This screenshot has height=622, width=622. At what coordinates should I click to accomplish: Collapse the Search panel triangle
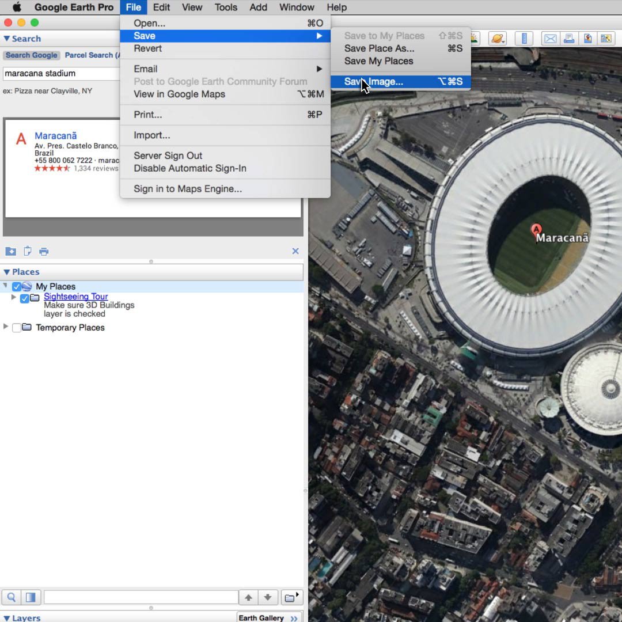coord(7,39)
